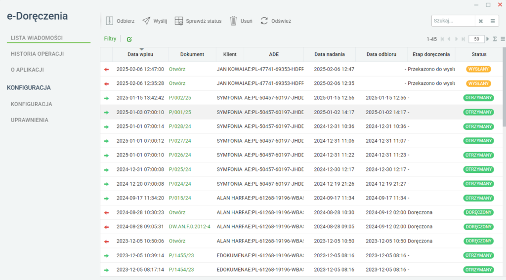Click the 1-45 record count text

431,39
